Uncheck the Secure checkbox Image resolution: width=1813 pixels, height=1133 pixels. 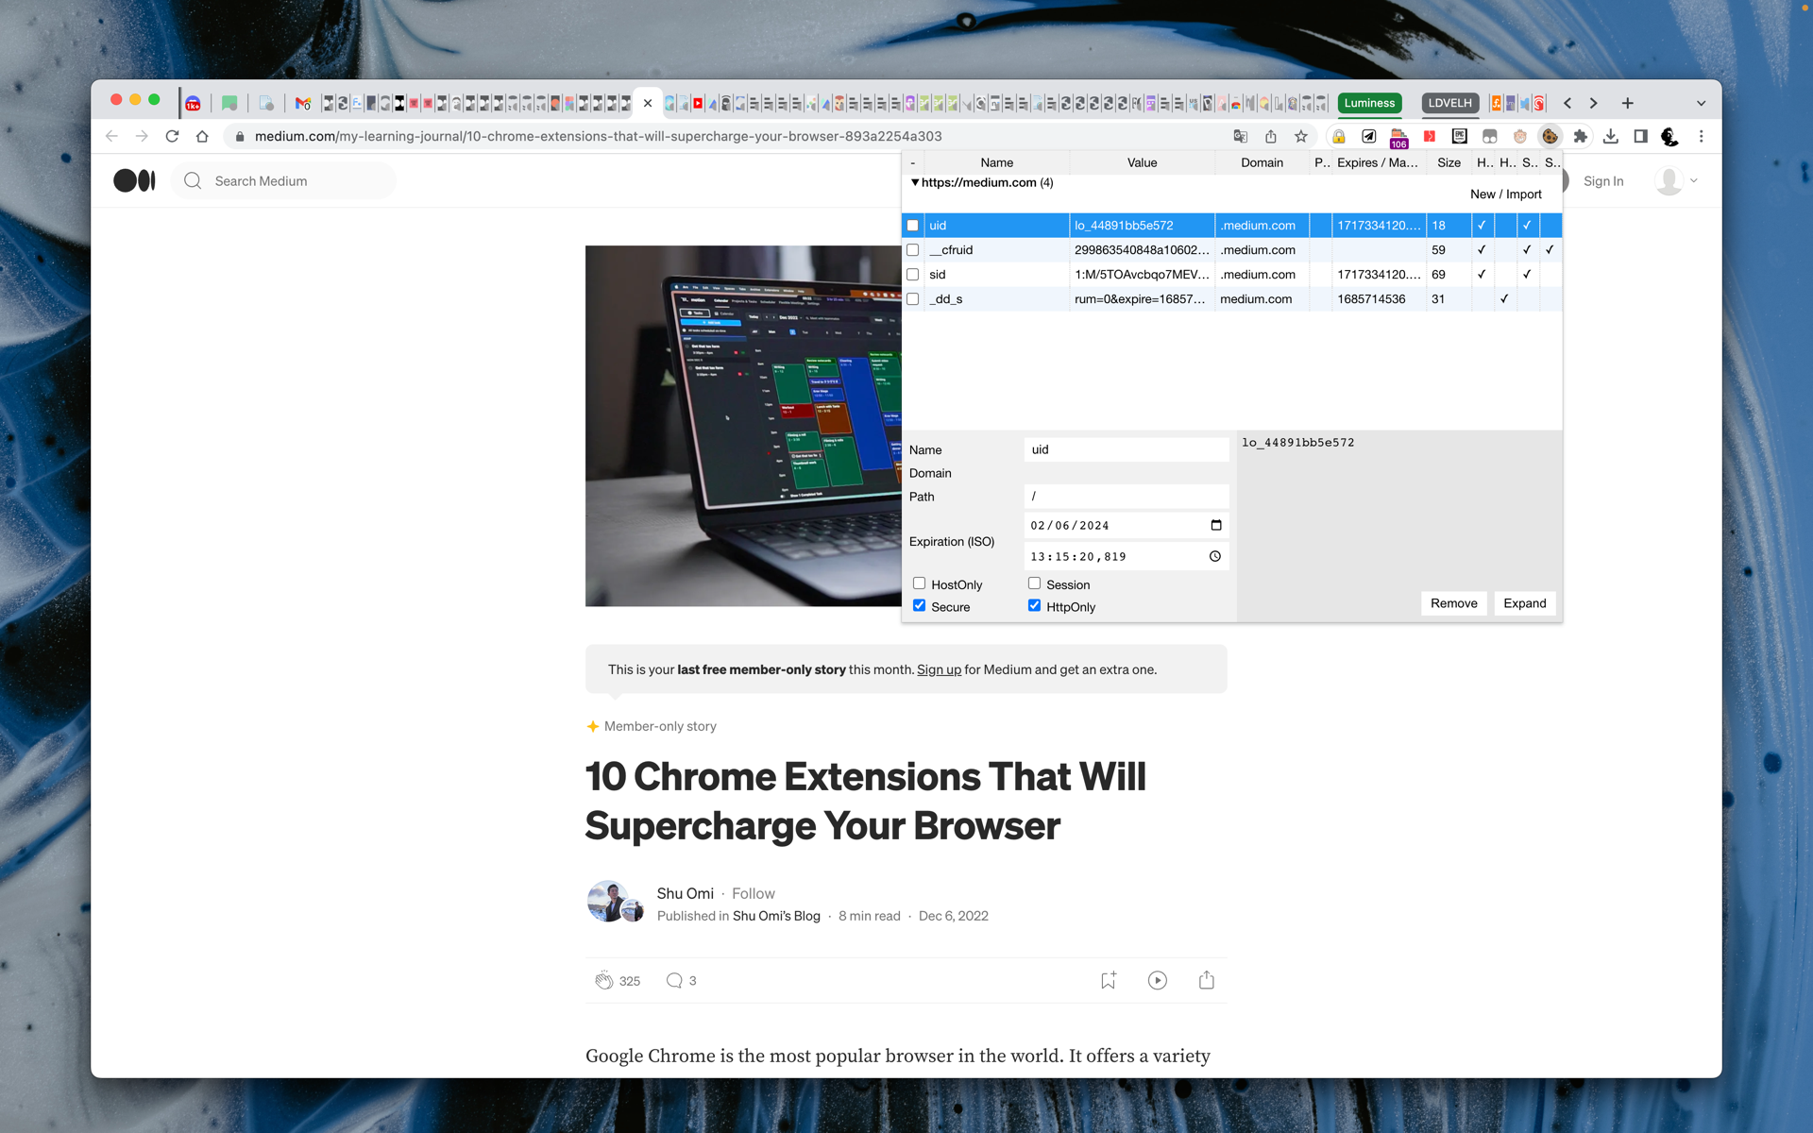920,605
